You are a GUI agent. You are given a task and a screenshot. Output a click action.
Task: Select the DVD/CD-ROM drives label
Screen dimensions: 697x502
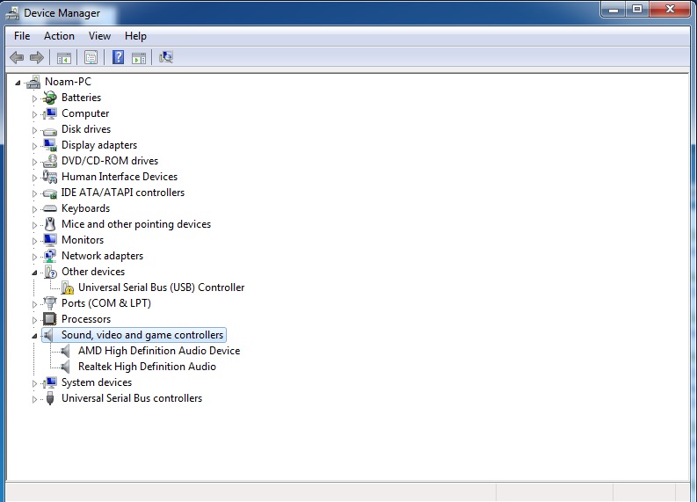pyautogui.click(x=110, y=161)
